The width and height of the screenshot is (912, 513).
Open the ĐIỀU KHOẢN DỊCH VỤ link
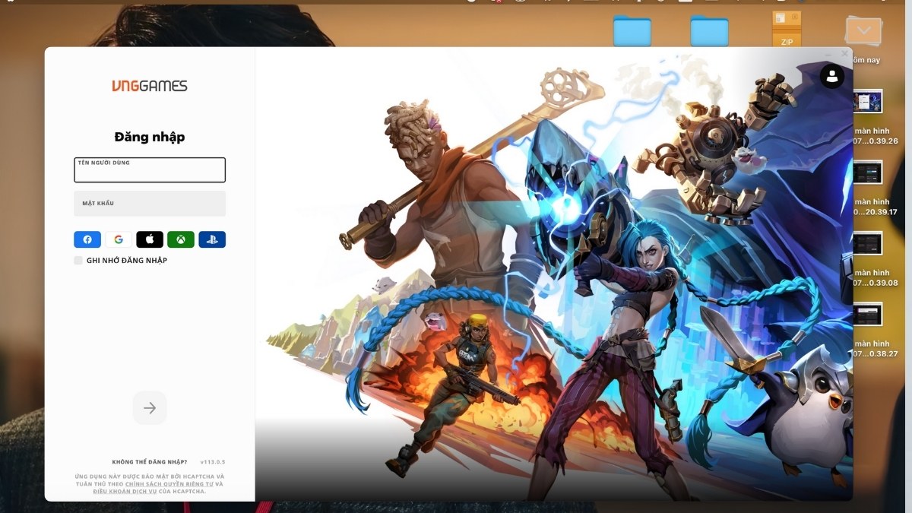click(x=125, y=492)
